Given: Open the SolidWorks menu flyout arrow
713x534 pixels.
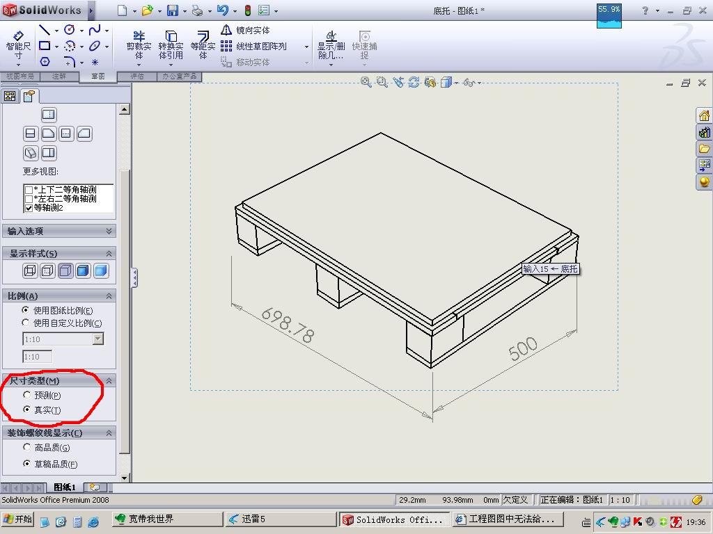Looking at the screenshot, I should click(91, 10).
